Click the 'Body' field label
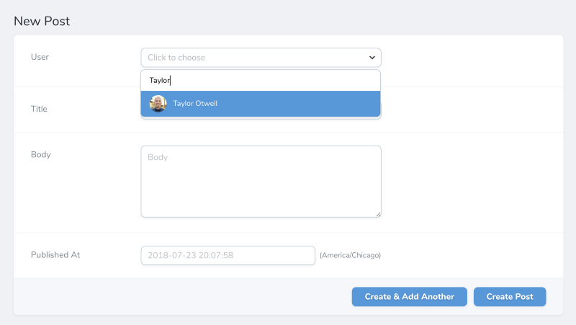 pos(40,154)
